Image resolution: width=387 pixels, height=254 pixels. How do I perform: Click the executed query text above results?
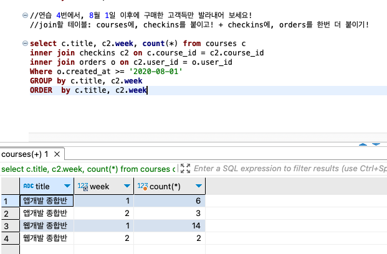click(88, 169)
